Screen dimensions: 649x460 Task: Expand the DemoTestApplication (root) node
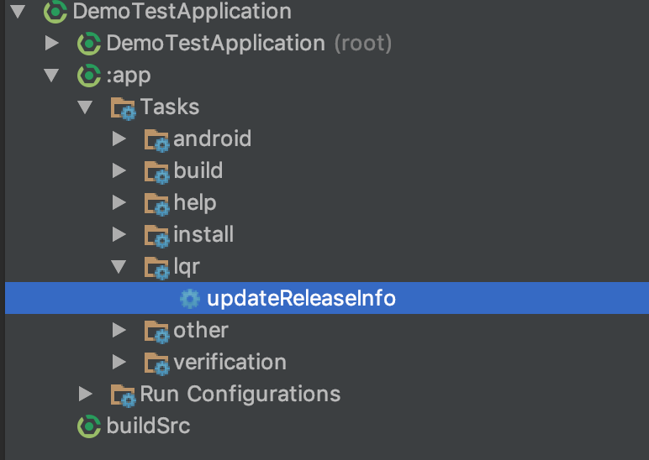click(x=52, y=43)
